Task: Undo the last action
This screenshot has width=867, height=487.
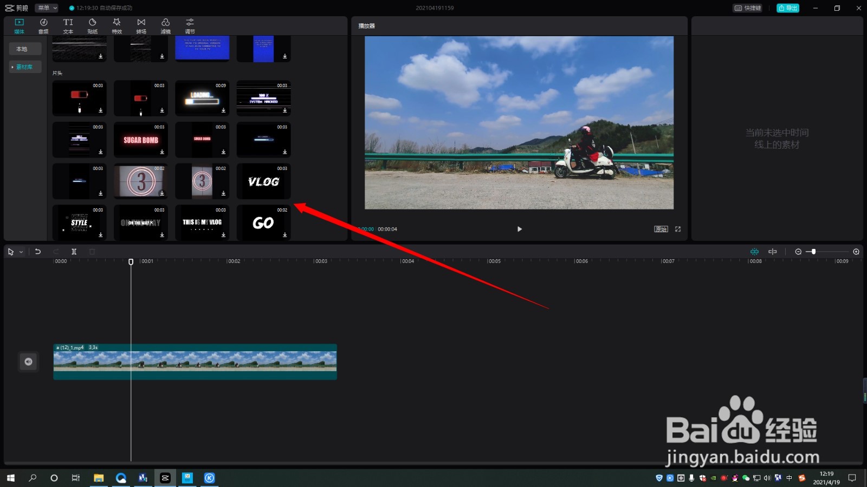Action: [x=38, y=252]
